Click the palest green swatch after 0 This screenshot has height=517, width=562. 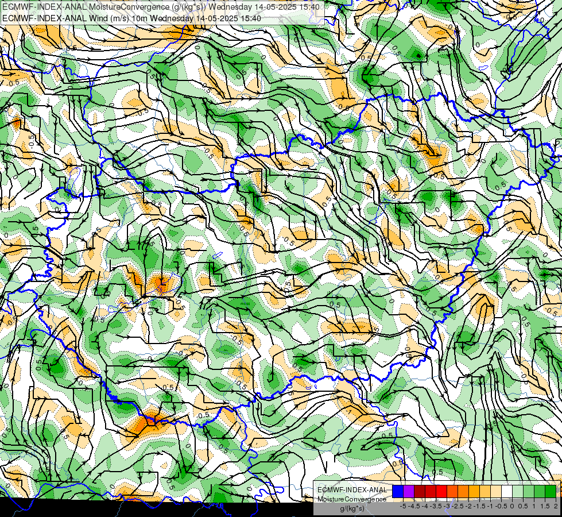coord(518,491)
